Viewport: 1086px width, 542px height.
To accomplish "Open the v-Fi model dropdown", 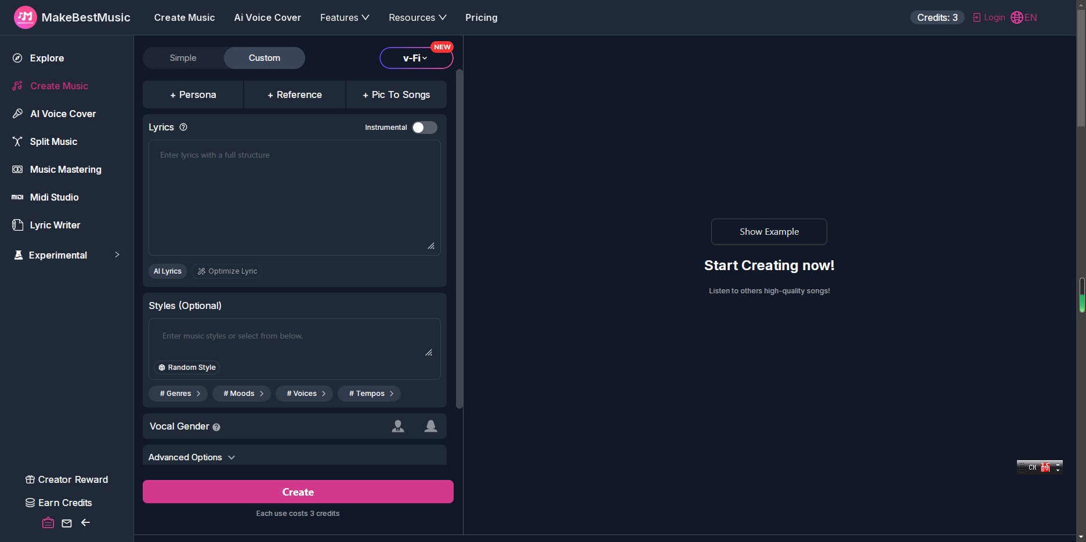I will 416,58.
